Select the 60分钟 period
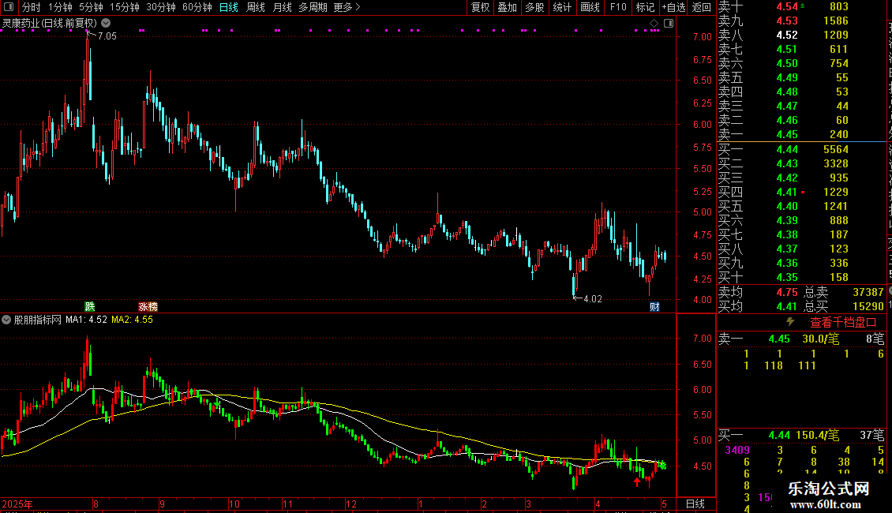 point(197,7)
